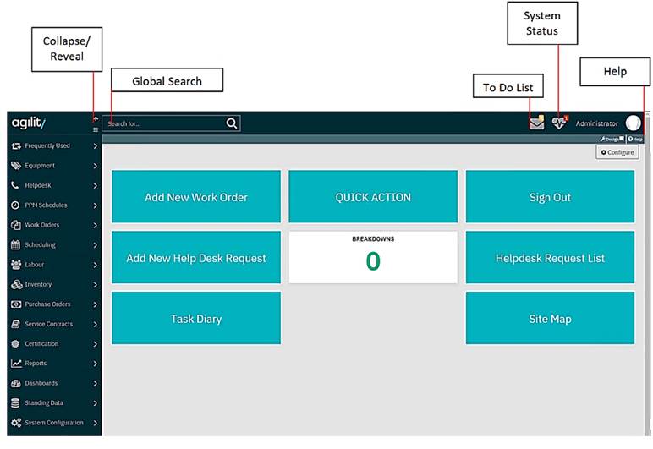The height and width of the screenshot is (449, 653).
Task: Check the System Status heartbeat icon
Action: click(x=558, y=123)
